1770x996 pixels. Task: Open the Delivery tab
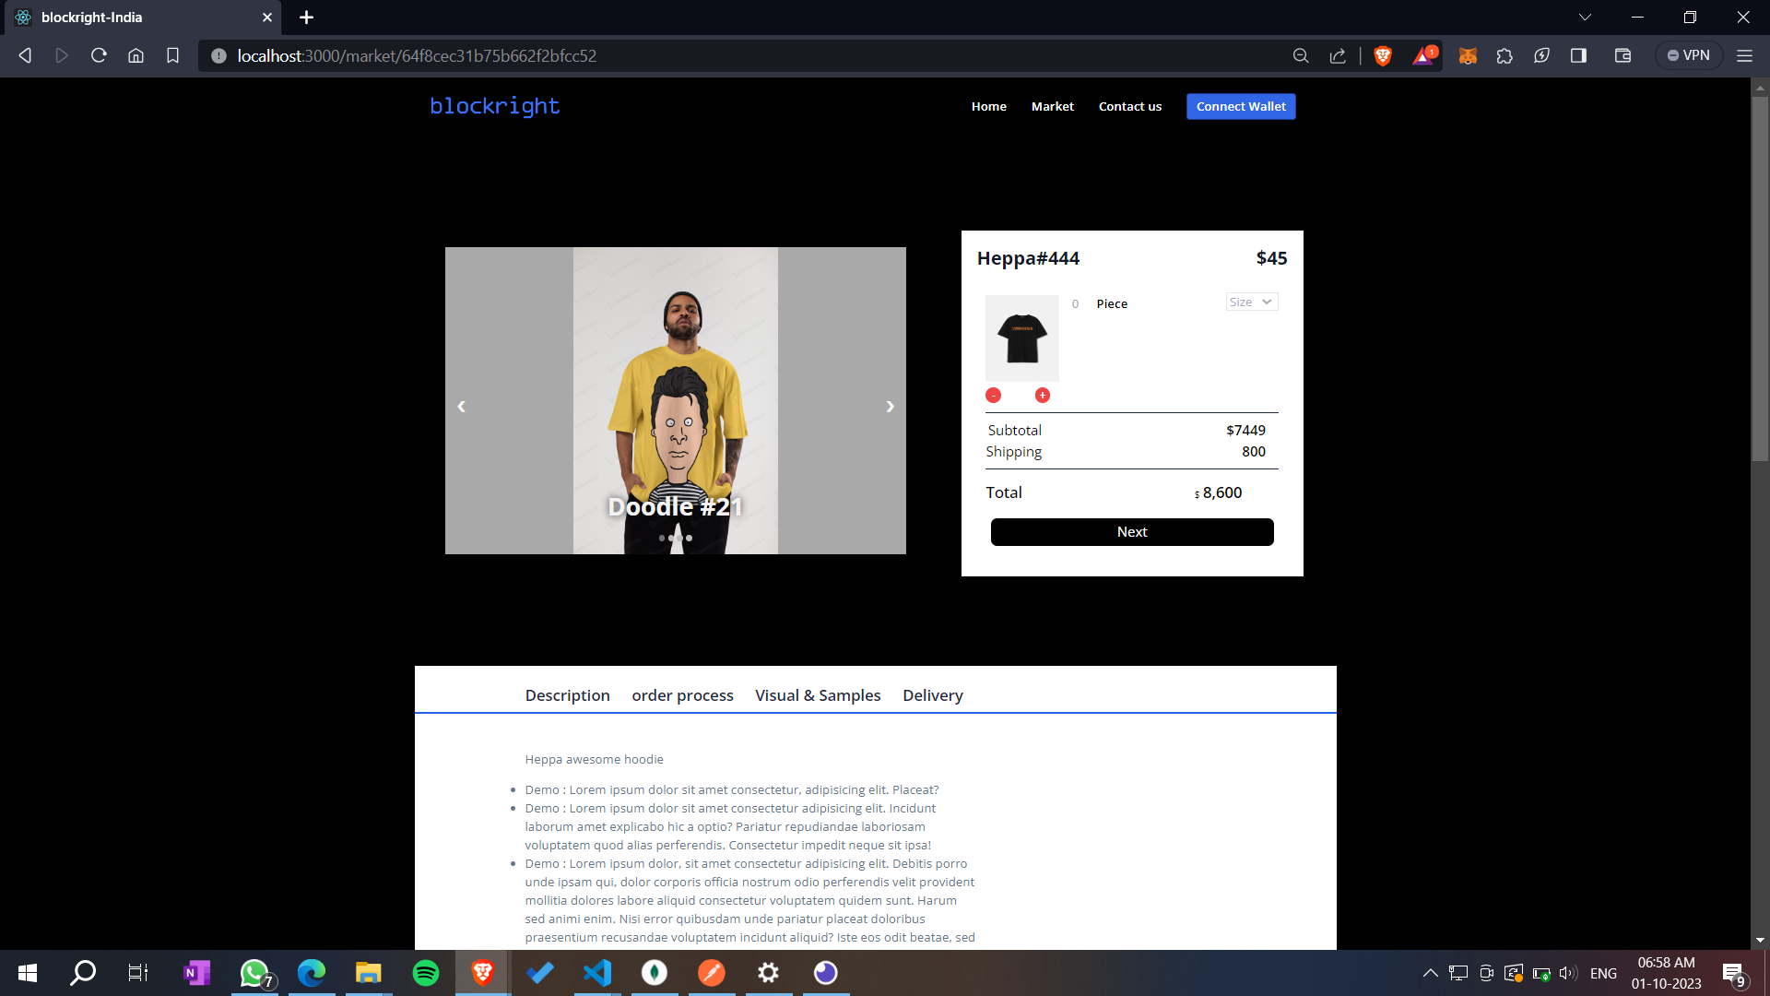[932, 695]
